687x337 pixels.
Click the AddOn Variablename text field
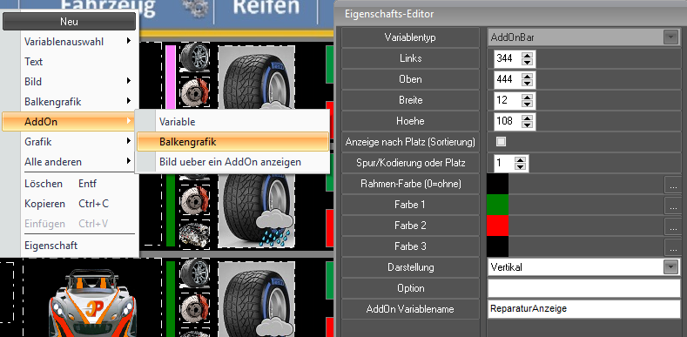(583, 309)
